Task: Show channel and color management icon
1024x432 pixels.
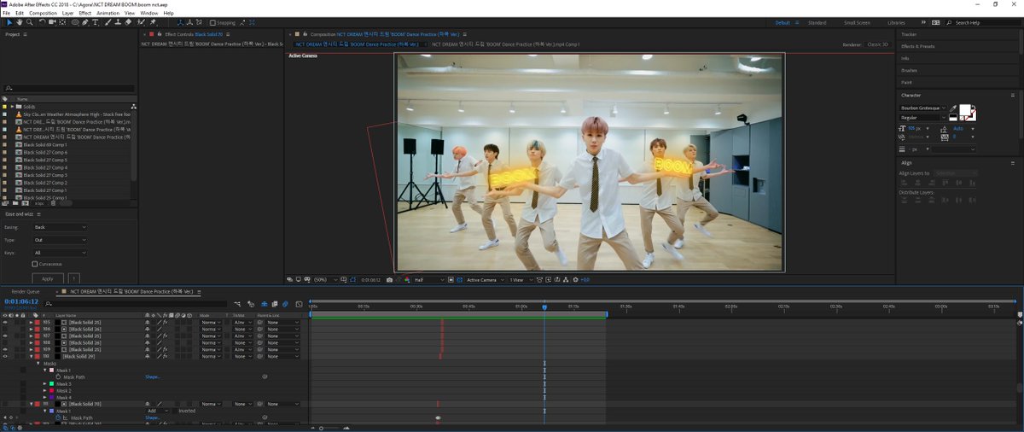Action: pos(408,279)
